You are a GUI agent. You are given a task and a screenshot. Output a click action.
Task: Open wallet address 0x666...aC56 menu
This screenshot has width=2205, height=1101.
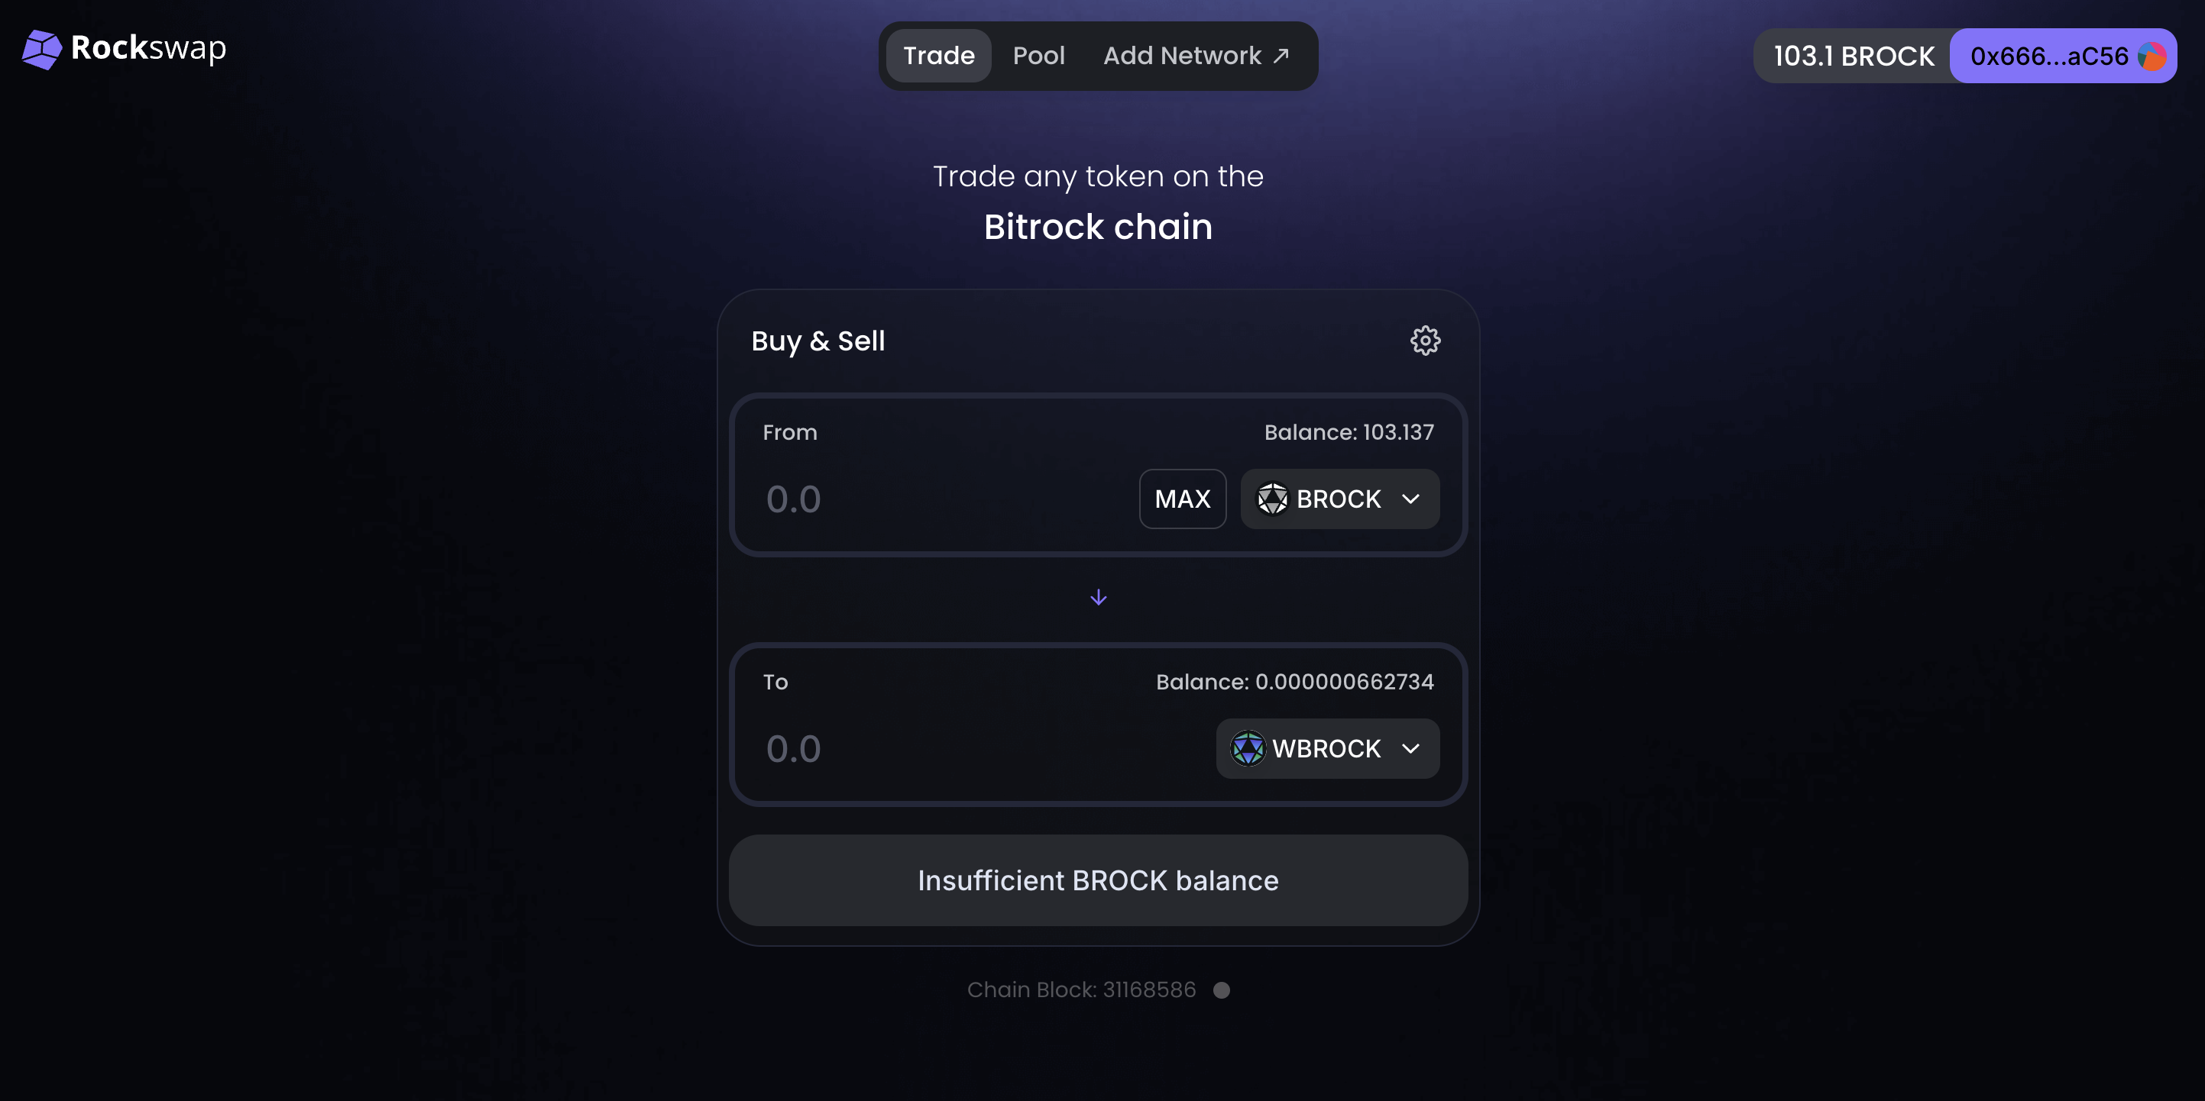pyautogui.click(x=2048, y=57)
